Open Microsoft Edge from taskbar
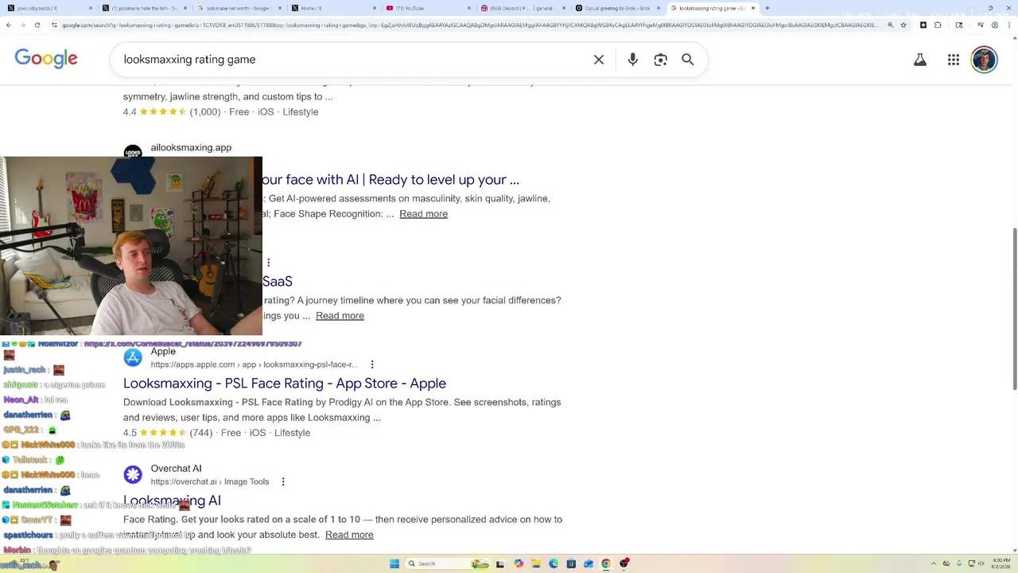Viewport: 1018px width, 573px height. coord(554,563)
